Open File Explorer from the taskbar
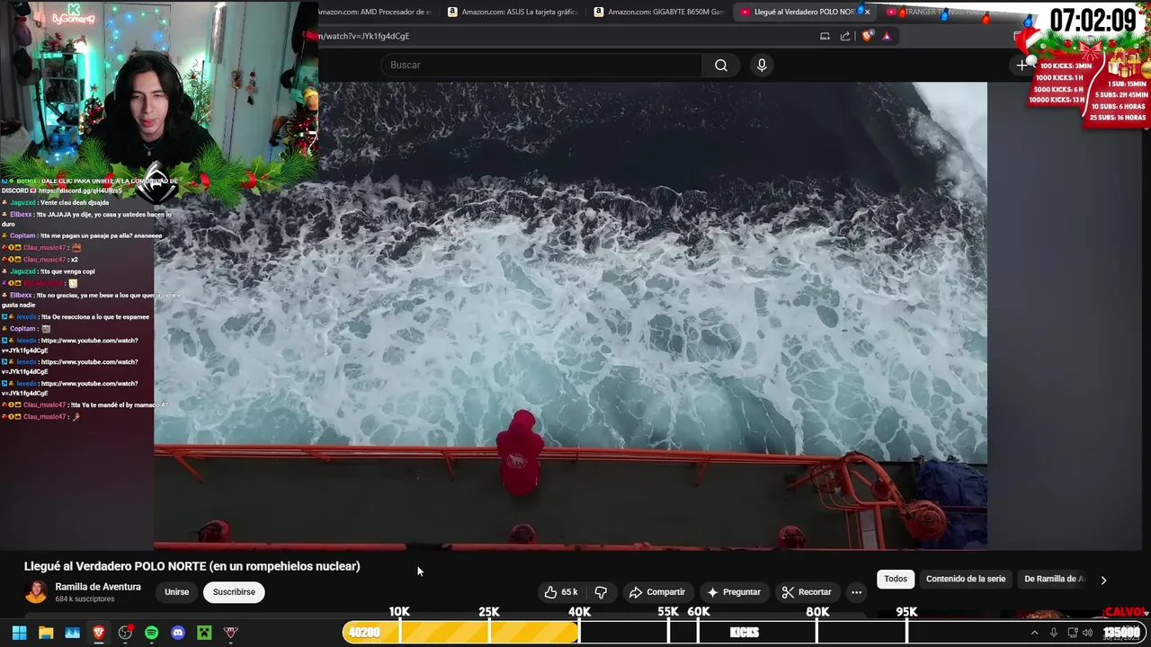This screenshot has height=647, width=1151. (46, 633)
